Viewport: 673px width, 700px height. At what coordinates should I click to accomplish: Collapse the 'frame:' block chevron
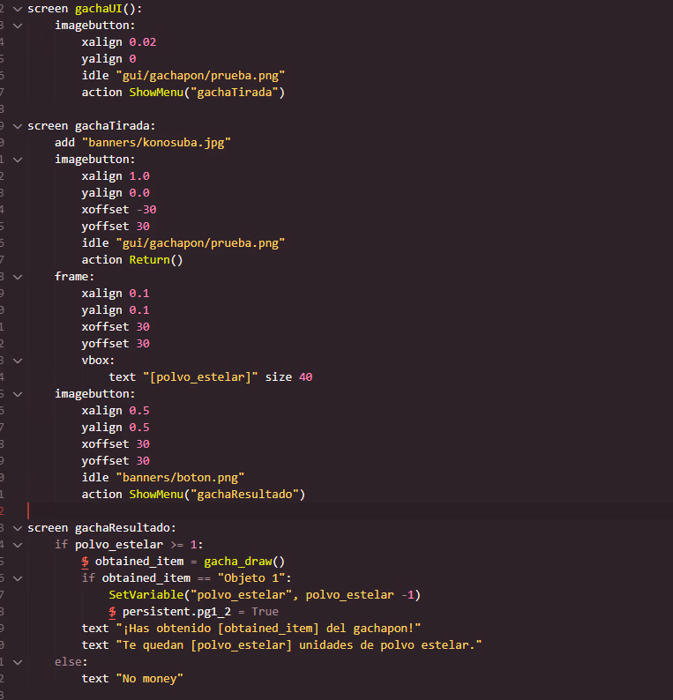point(17,276)
